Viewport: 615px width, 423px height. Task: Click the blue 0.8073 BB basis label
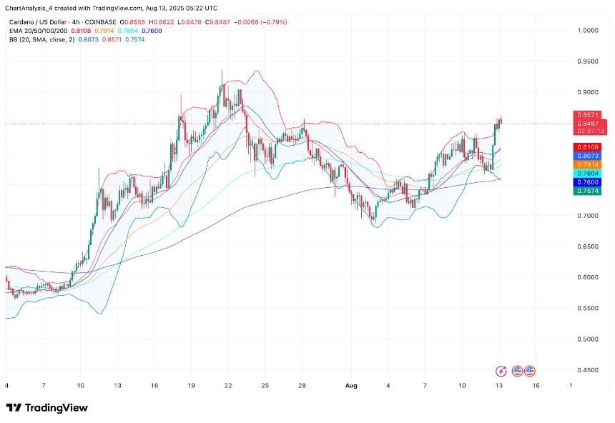pos(587,156)
